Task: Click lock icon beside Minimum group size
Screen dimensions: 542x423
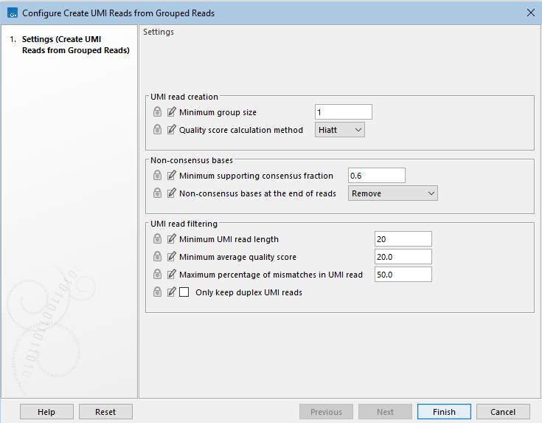Action: pos(157,112)
